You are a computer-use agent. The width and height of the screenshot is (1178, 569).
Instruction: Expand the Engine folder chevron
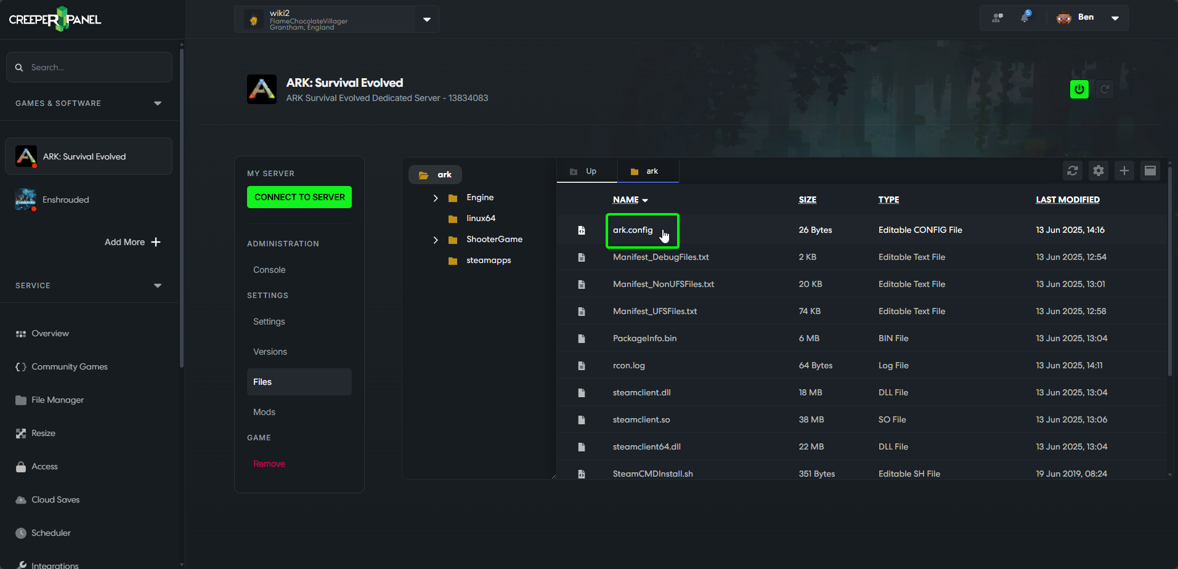pyautogui.click(x=436, y=198)
